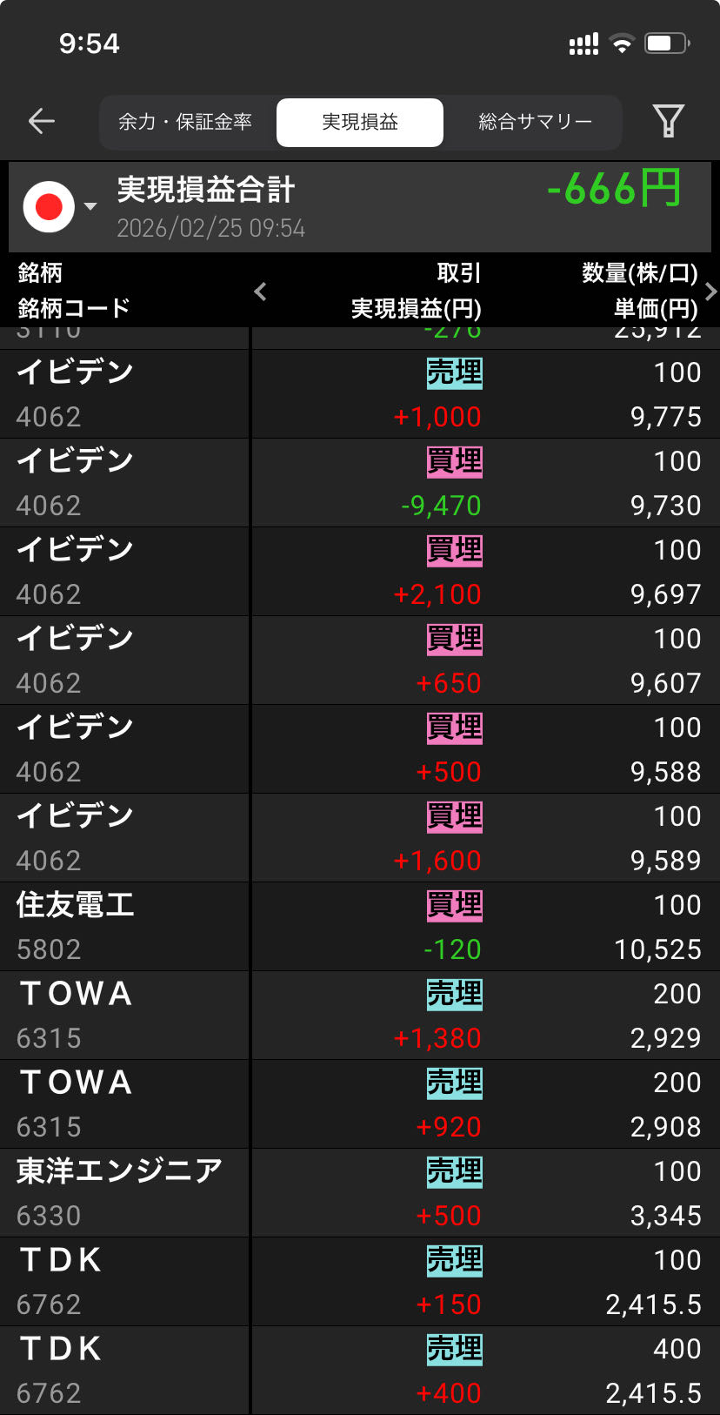Tap the Japan flag market icon
Viewport: 720px width, 1415px height.
pyautogui.click(x=49, y=207)
